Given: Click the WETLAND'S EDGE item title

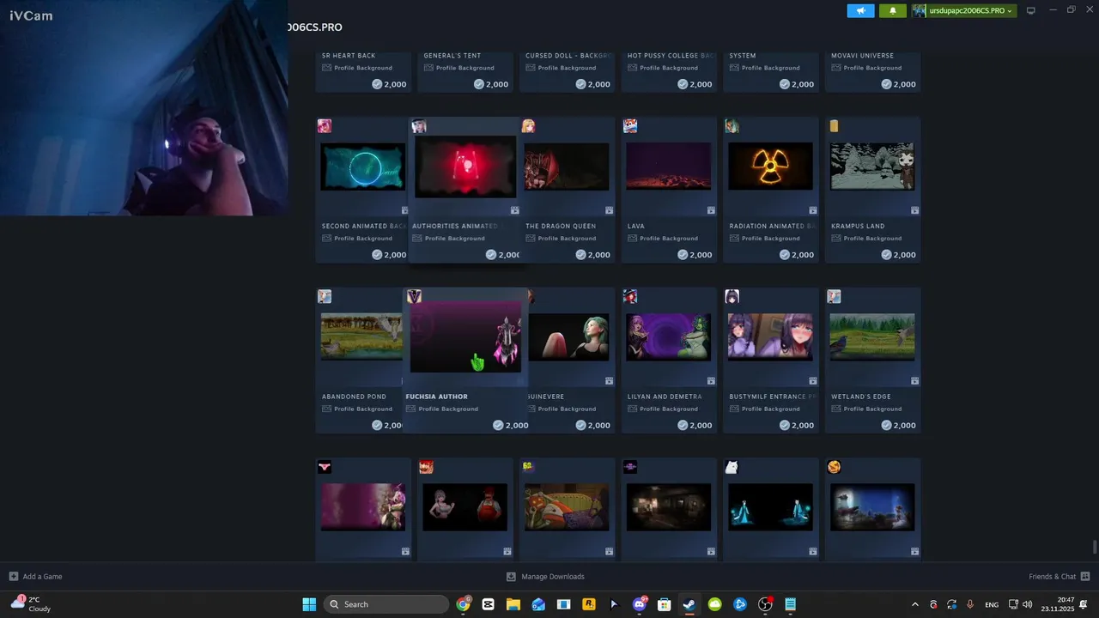Looking at the screenshot, I should point(861,397).
